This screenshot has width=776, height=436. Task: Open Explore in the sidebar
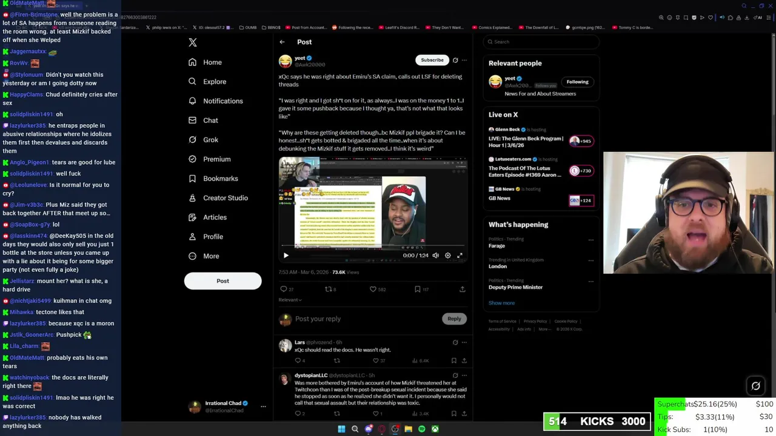[x=207, y=82]
